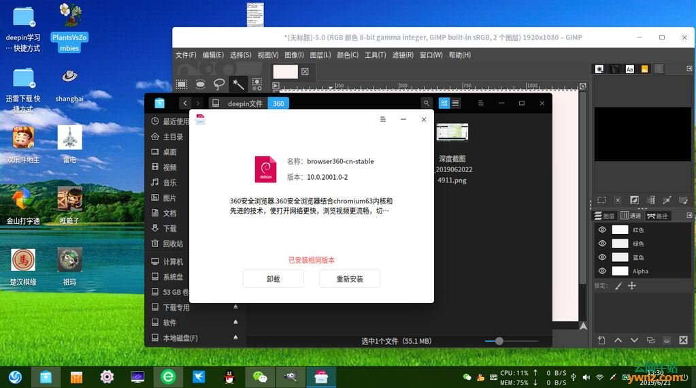Open the Brushes dock tab in GIMP
Screen dimensions: 696x388
click(599, 69)
